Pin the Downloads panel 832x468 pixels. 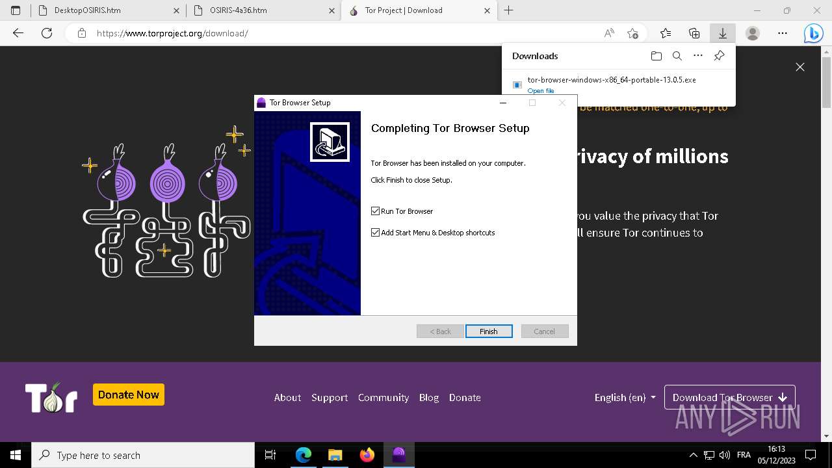coord(719,56)
